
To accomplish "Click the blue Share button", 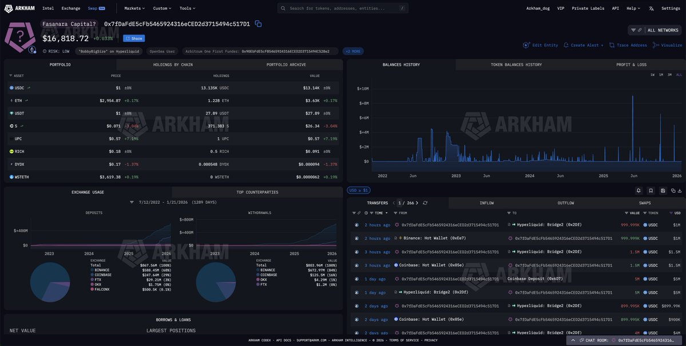I will (x=134, y=38).
